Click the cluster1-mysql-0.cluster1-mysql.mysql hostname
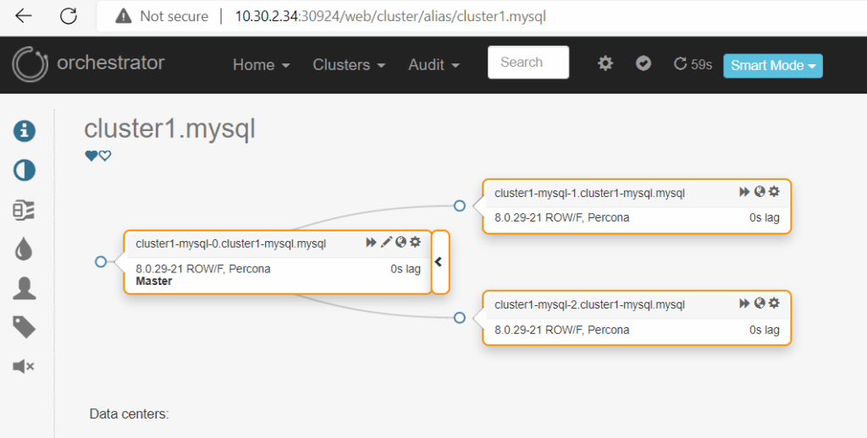The image size is (867, 438). coord(230,244)
